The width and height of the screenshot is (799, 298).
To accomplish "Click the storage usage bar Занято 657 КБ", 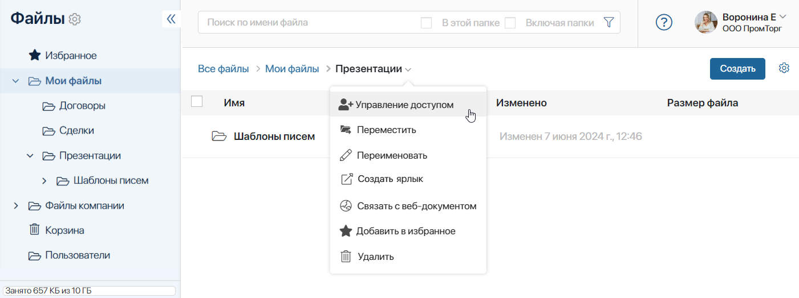I will tap(88, 291).
